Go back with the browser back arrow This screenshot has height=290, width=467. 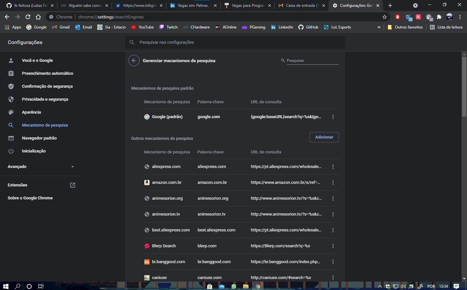click(x=7, y=17)
